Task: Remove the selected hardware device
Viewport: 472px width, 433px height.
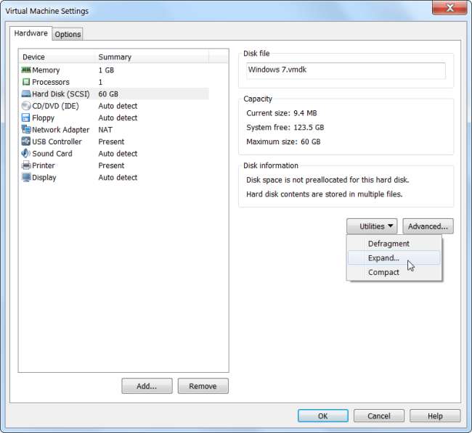Action: (203, 386)
